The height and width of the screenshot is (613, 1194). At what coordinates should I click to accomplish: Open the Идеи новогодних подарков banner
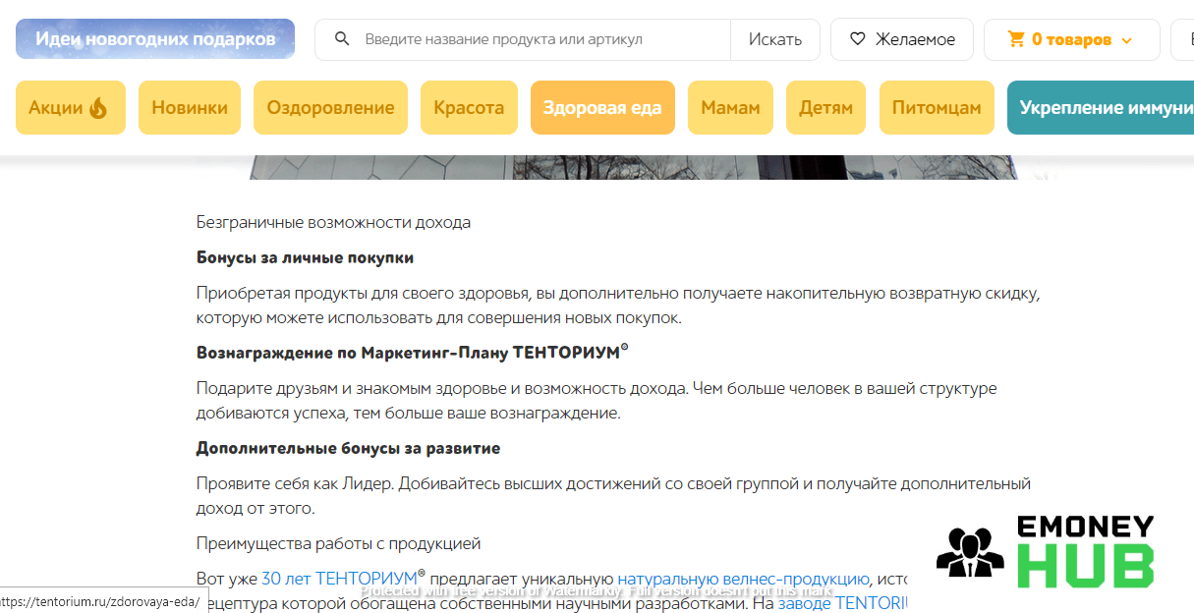(155, 39)
